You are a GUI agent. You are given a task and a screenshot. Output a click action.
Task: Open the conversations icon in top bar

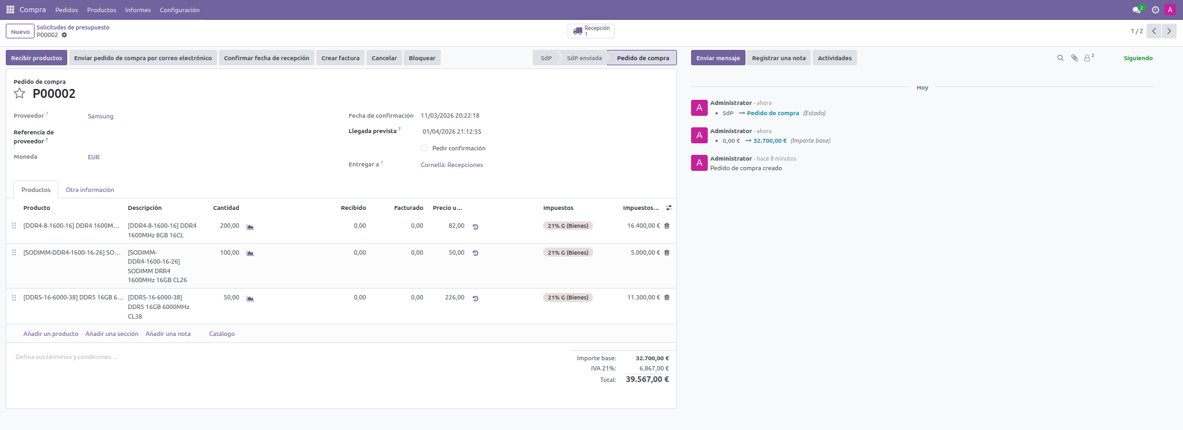point(1137,10)
